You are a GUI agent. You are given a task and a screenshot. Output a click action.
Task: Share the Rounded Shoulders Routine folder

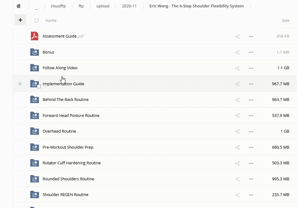pyautogui.click(x=237, y=179)
